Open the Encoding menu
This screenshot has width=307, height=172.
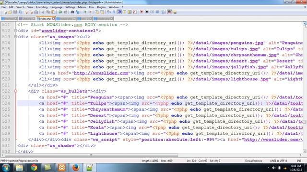(42, 7)
